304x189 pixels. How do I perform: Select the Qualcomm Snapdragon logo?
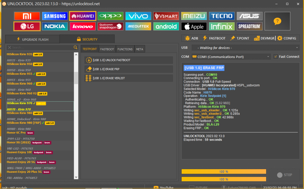[111, 26]
